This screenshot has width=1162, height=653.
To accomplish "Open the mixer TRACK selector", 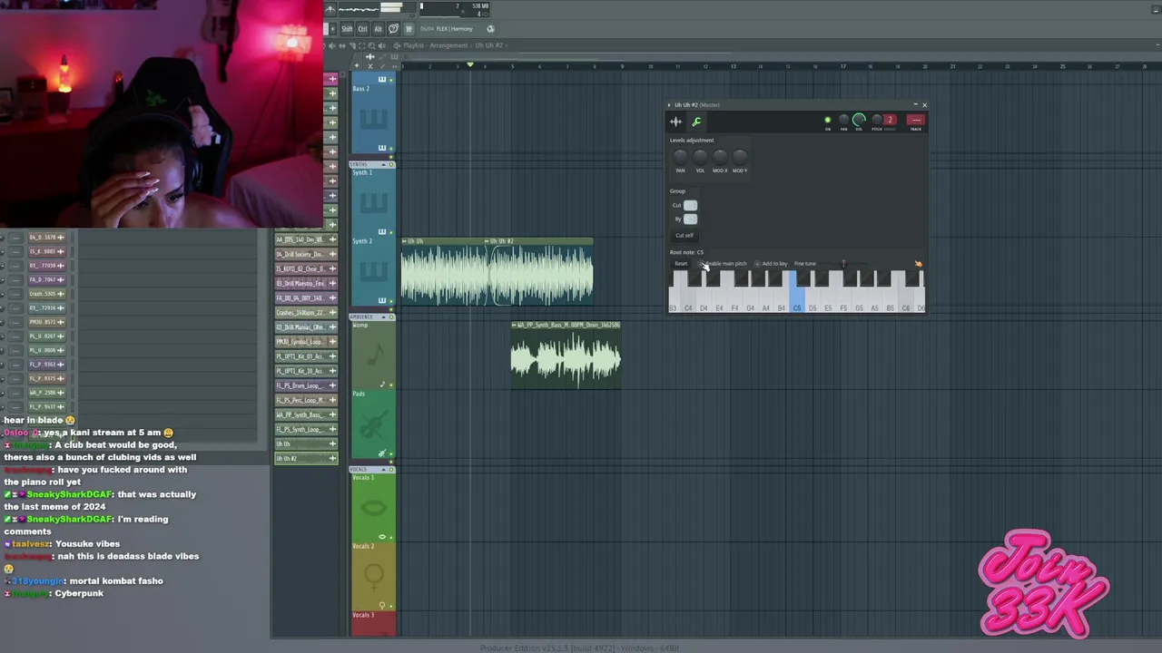I will click(x=915, y=120).
